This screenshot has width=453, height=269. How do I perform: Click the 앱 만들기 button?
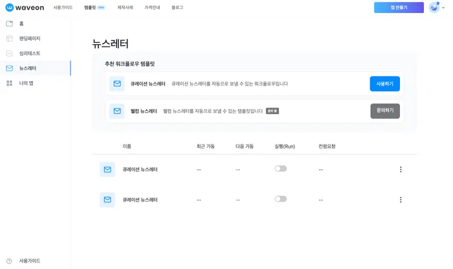coord(399,8)
